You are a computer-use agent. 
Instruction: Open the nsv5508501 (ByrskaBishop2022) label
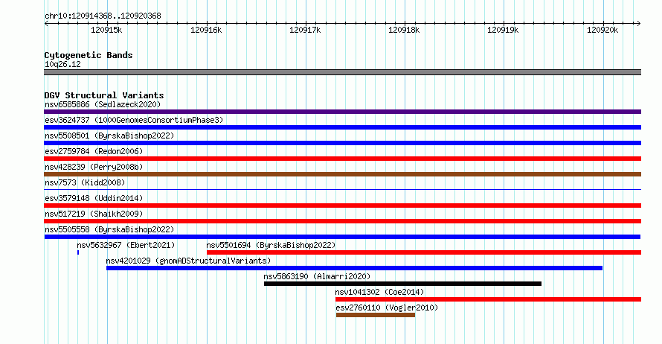pyautogui.click(x=109, y=136)
